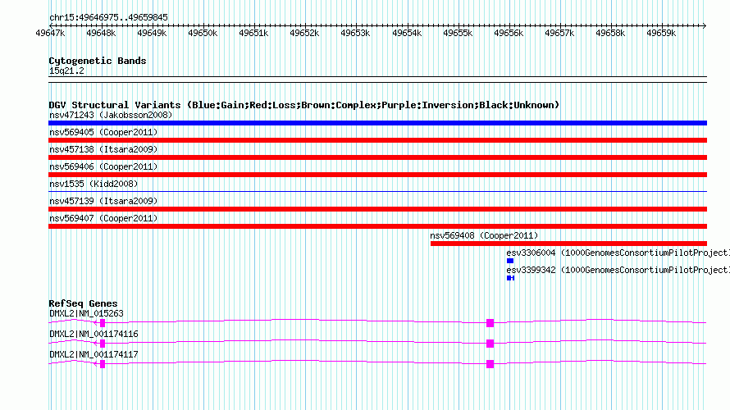This screenshot has width=730, height=410.
Task: Click the 49649k ruler label
Action: (x=152, y=33)
